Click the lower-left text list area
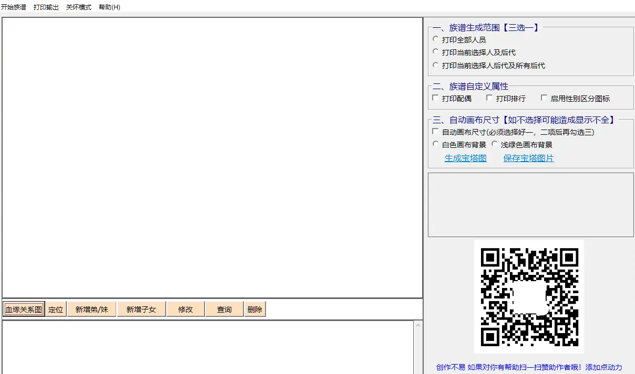The width and height of the screenshot is (635, 374). click(x=208, y=347)
